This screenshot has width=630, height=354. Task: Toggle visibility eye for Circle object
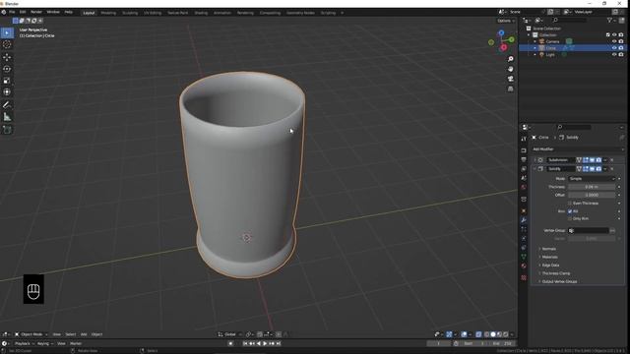[x=614, y=48]
